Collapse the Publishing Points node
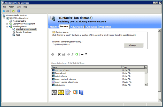163x107 pixels. point(7,27)
